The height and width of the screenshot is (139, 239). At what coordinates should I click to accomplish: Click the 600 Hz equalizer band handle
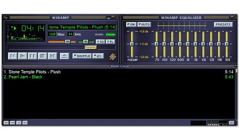coord(180,44)
